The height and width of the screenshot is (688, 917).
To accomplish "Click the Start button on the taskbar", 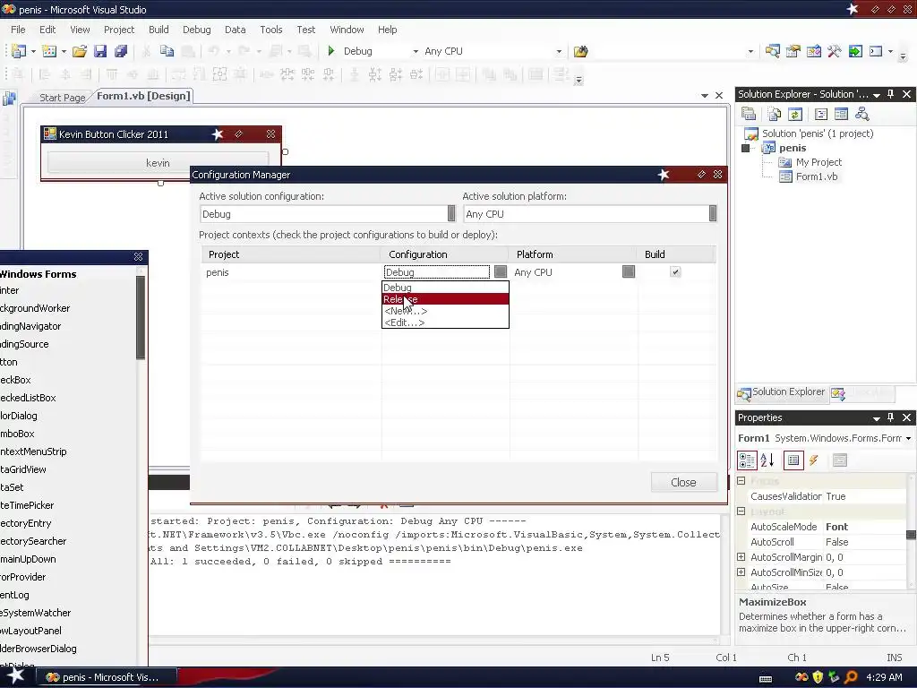I will [16, 676].
